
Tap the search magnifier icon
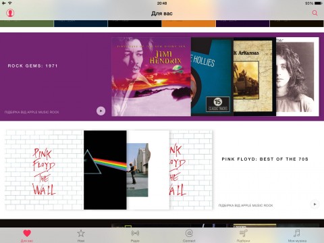[315, 13]
